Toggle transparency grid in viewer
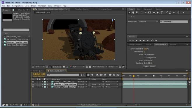Viewport: 192px width, 108px height. [x=90, y=67]
